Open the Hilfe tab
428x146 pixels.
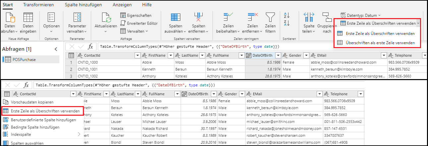[147, 5]
